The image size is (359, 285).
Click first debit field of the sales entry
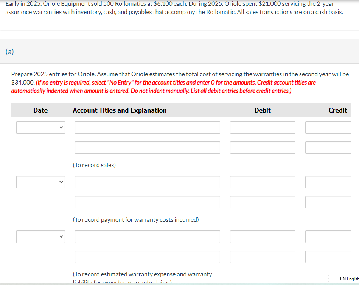click(x=263, y=127)
